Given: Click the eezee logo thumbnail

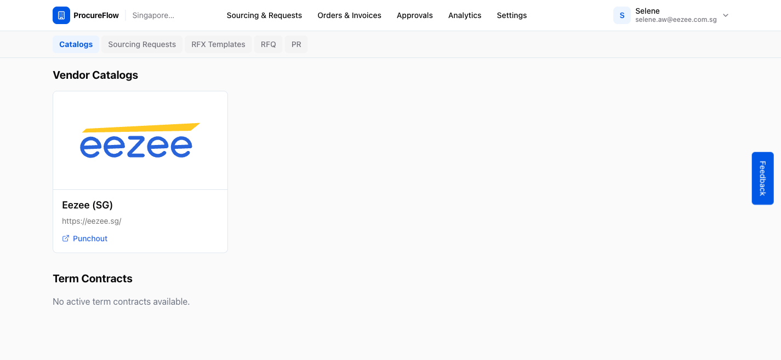Looking at the screenshot, I should [140, 141].
